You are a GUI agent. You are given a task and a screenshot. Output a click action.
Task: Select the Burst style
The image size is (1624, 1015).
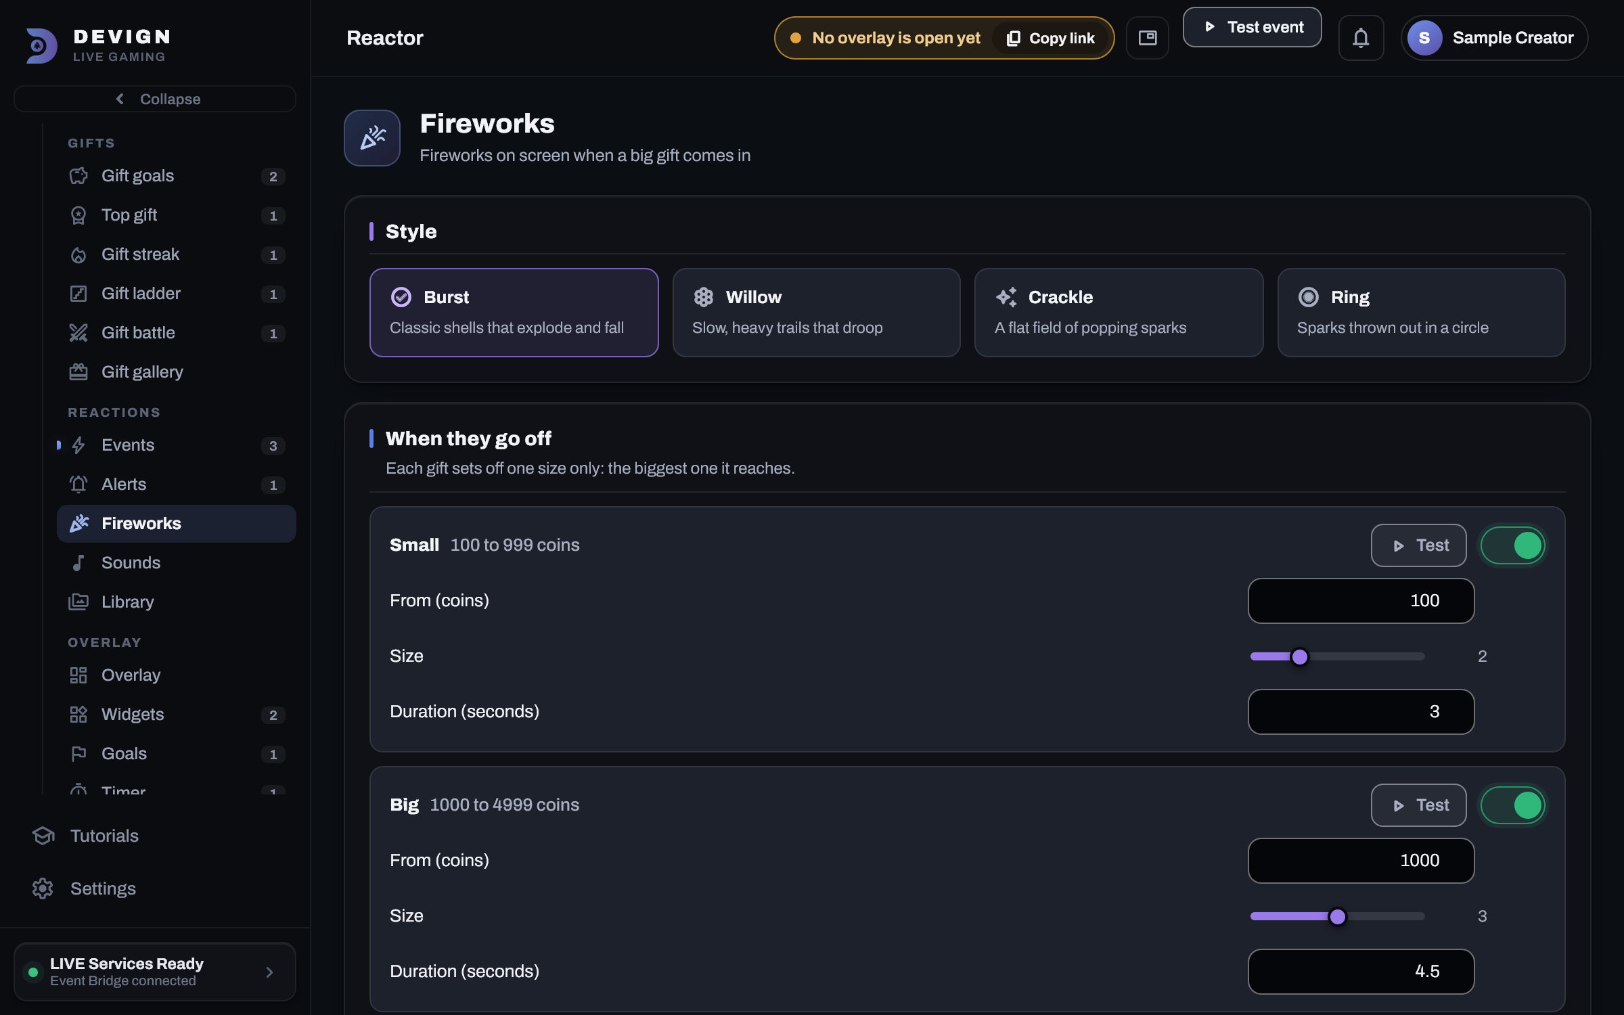pos(514,313)
